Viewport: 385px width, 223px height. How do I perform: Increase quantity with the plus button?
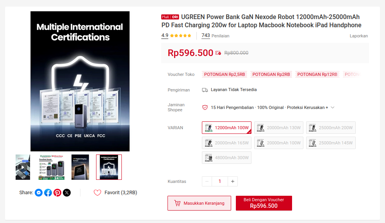point(233,181)
